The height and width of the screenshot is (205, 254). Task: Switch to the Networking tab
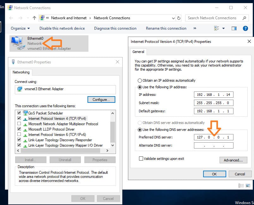pyautogui.click(x=21, y=72)
